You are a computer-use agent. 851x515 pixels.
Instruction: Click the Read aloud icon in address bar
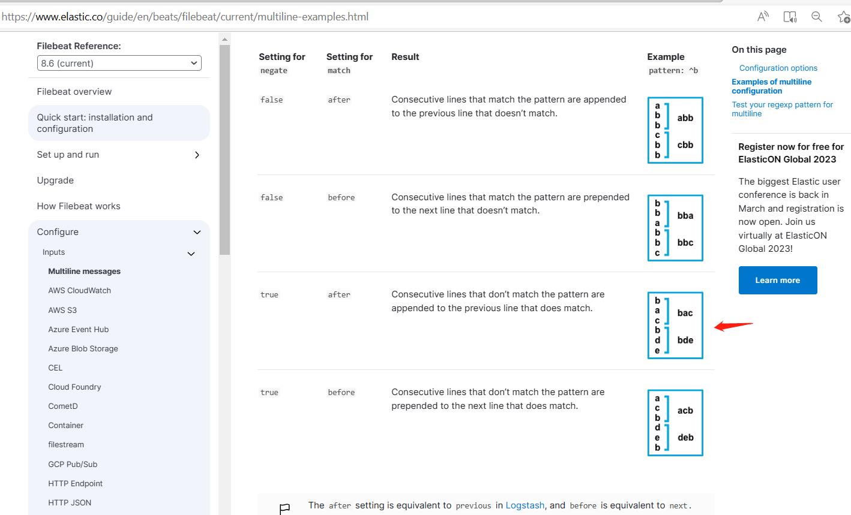[x=763, y=17]
